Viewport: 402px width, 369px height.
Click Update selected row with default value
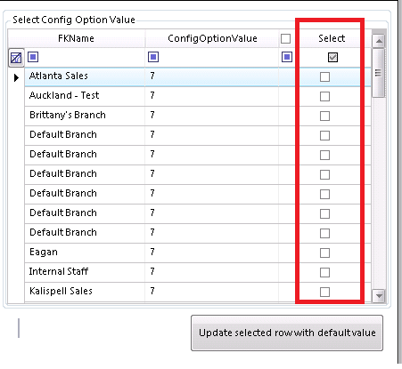coord(287,333)
